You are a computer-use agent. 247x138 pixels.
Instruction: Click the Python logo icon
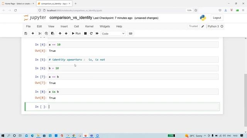click(203, 18)
